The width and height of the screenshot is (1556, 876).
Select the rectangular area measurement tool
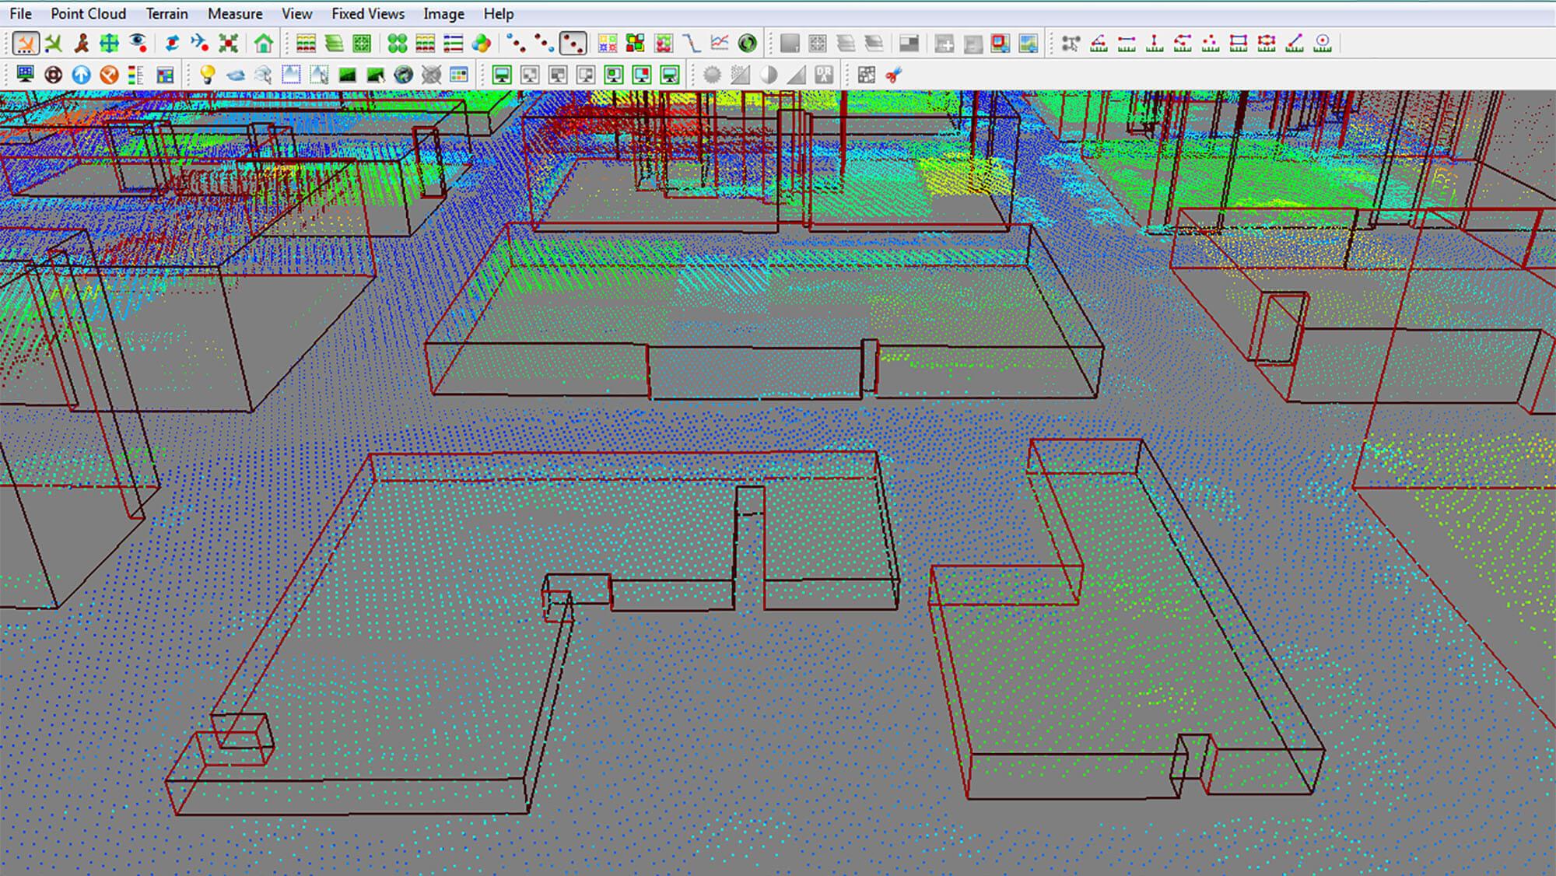1237,43
